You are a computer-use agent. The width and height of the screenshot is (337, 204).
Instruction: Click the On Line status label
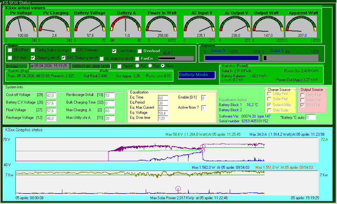coord(17,66)
